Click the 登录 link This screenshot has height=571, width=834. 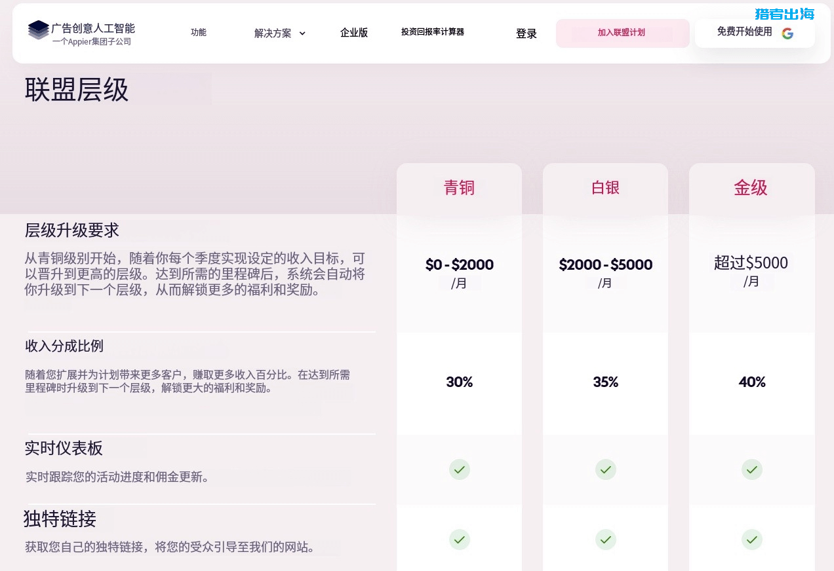pos(526,33)
